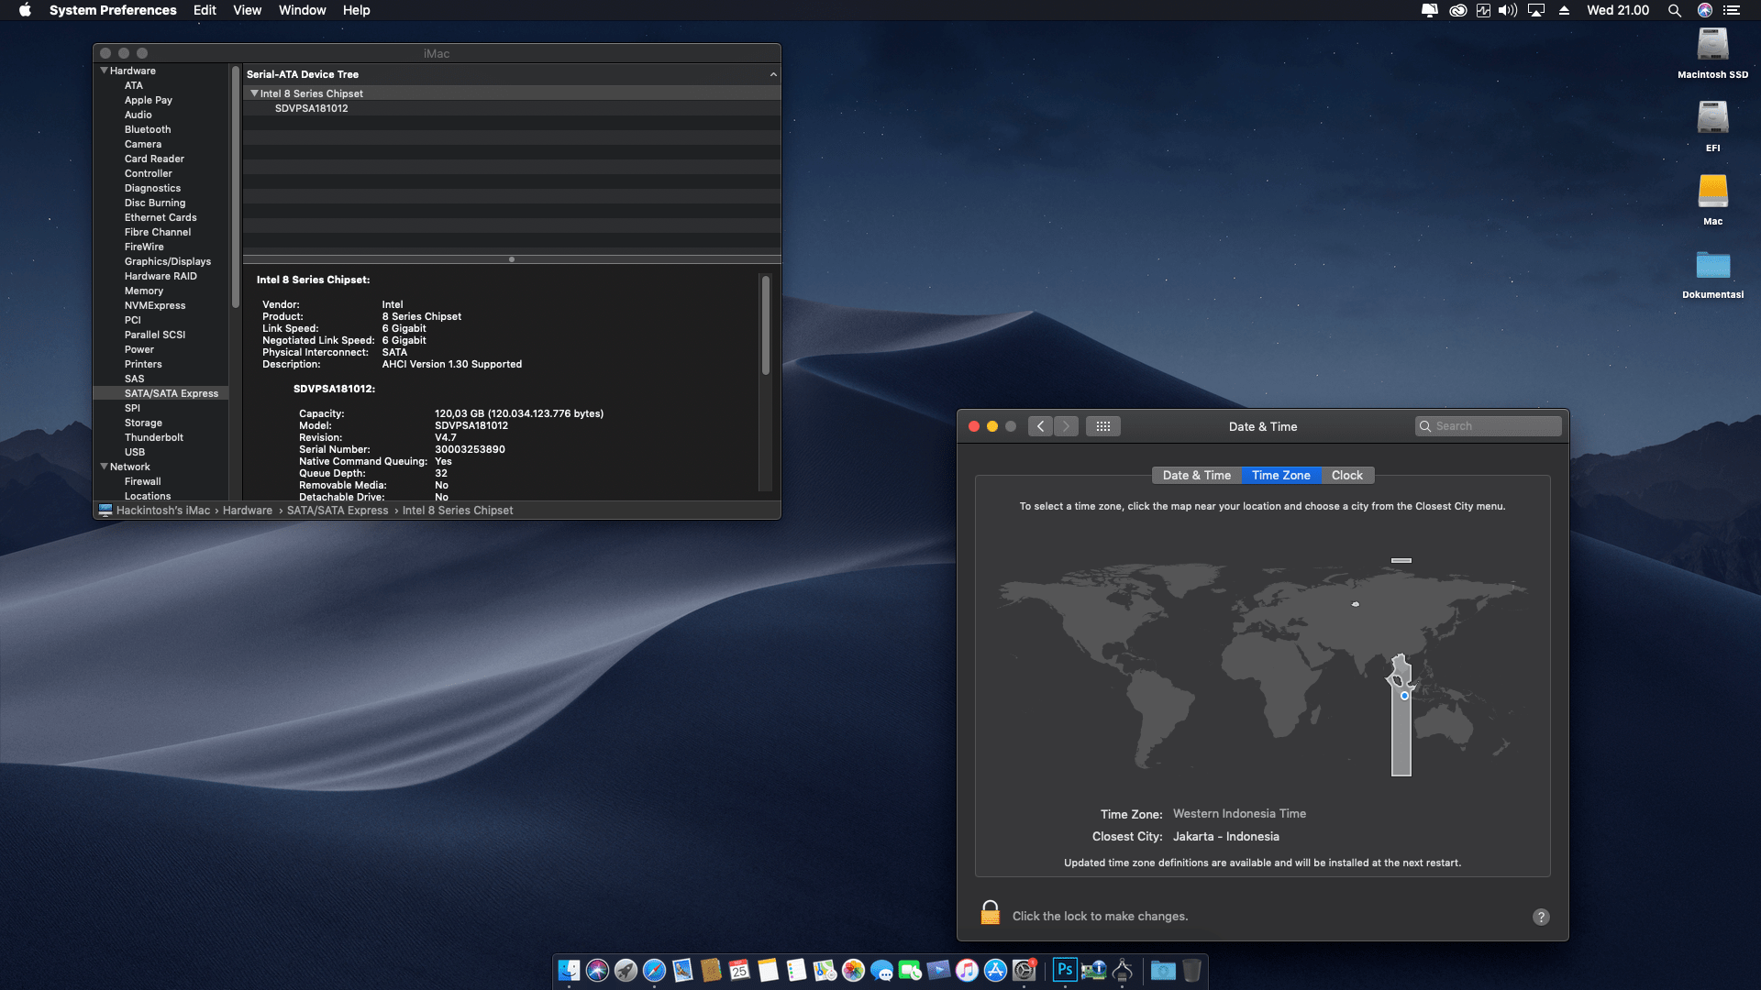Viewport: 1761px width, 990px height.
Task: Click the eject icon in the menu bar
Action: [1563, 10]
